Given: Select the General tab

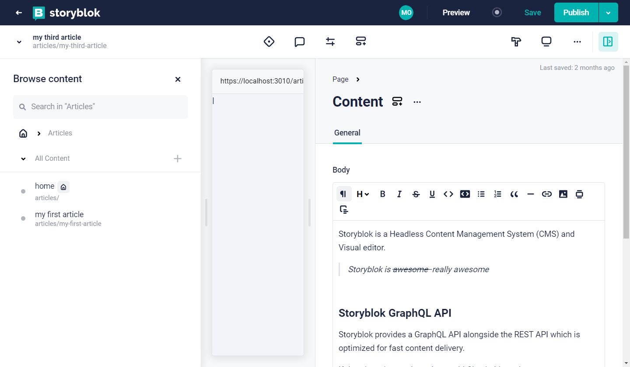Looking at the screenshot, I should tap(347, 133).
